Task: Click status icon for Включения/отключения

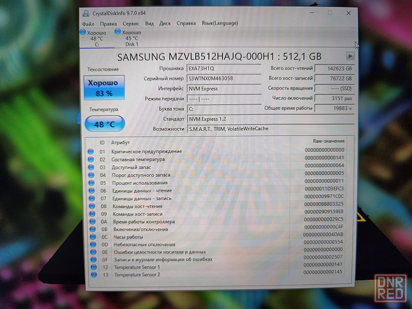Action: pos(93,229)
